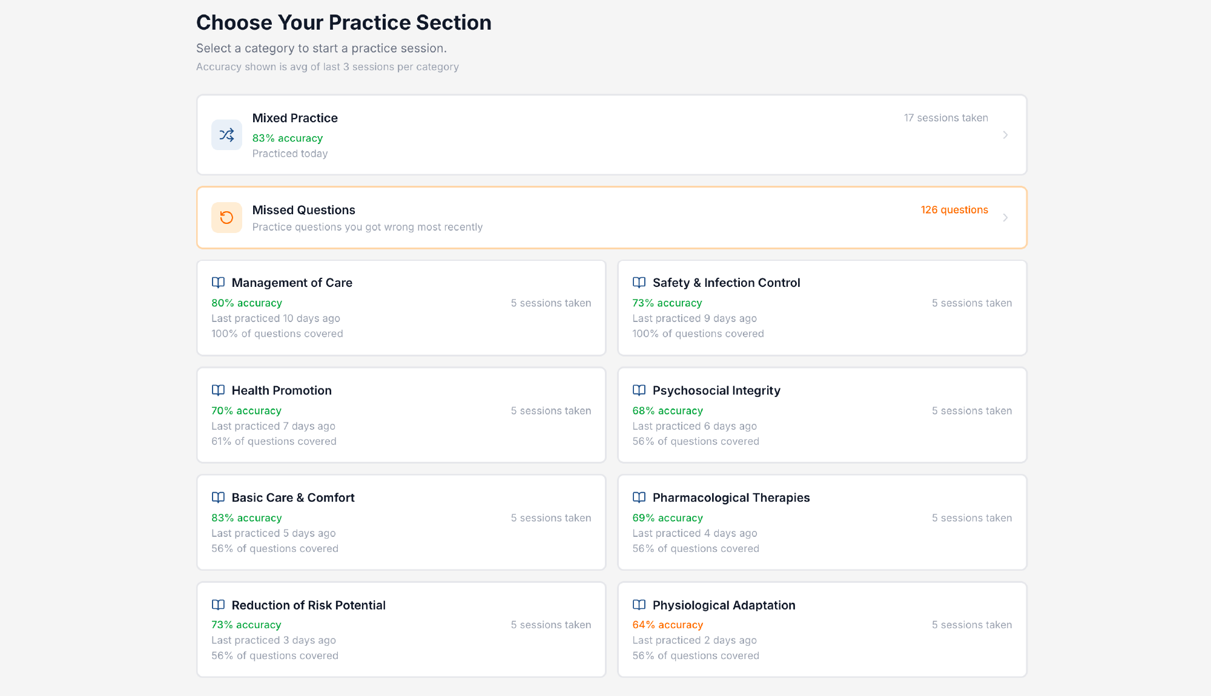Viewport: 1211px width, 696px height.
Task: Click '61% of questions covered'
Action: (274, 441)
